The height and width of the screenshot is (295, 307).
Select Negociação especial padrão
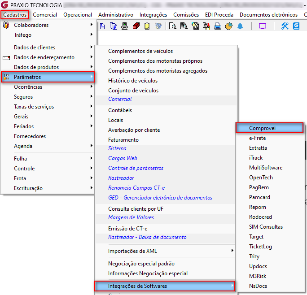pyautogui.click(x=166, y=264)
